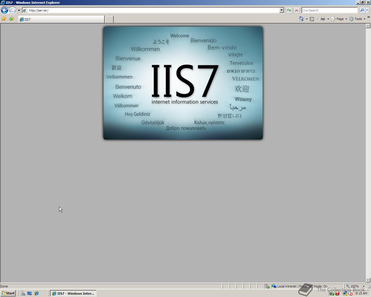The height and width of the screenshot is (297, 371).
Task: Open the Tools menu
Action: pyautogui.click(x=357, y=19)
